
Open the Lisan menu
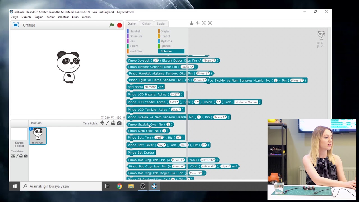75,17
